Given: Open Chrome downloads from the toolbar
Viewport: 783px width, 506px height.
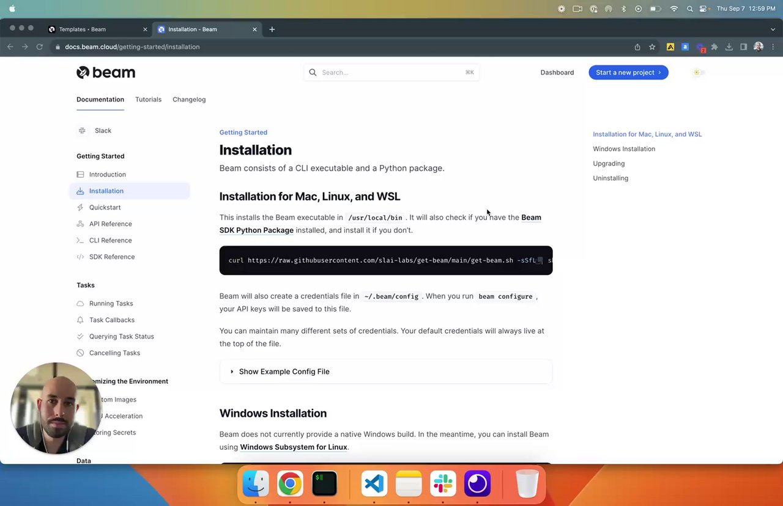Looking at the screenshot, I should [729, 46].
